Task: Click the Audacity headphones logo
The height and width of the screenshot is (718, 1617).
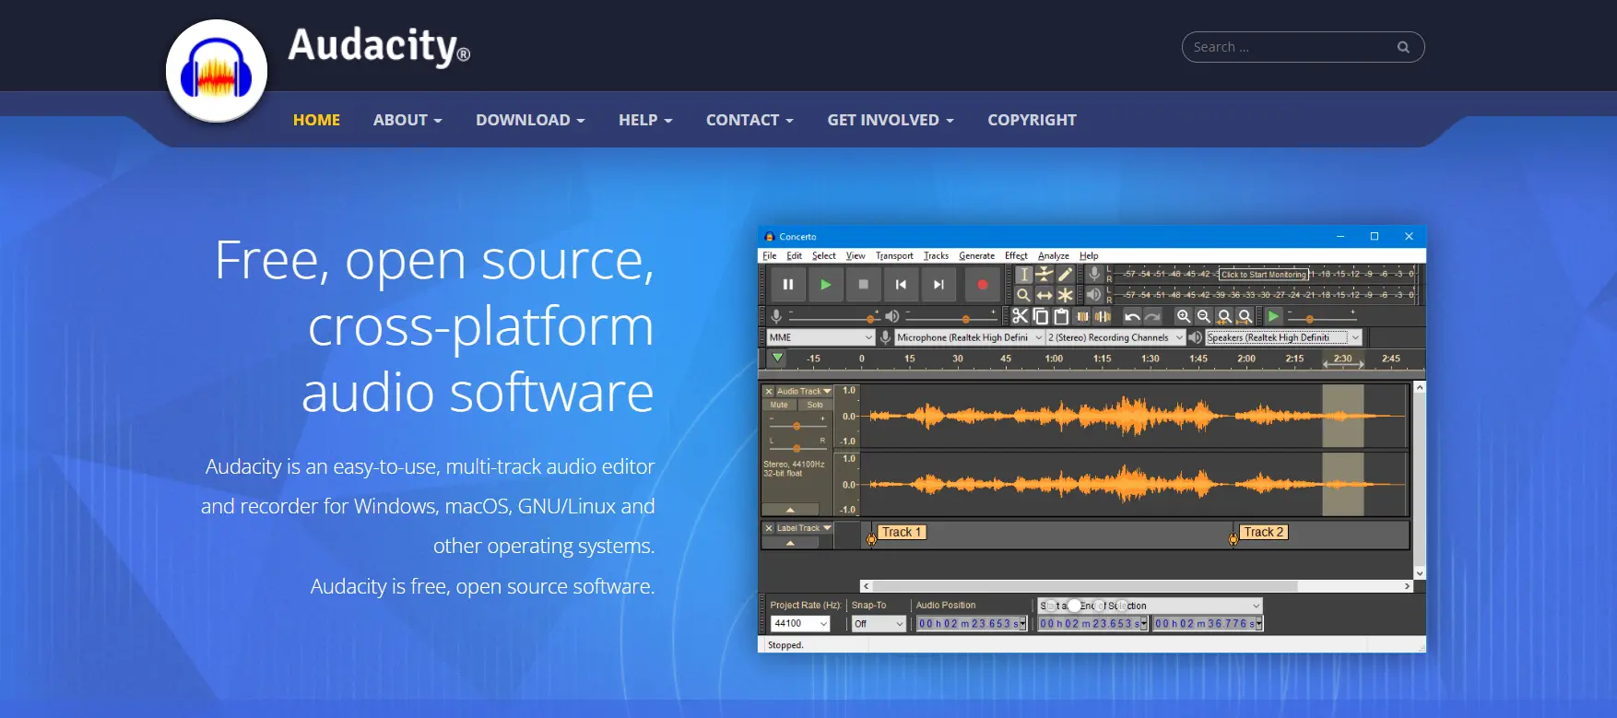Action: pos(217,71)
